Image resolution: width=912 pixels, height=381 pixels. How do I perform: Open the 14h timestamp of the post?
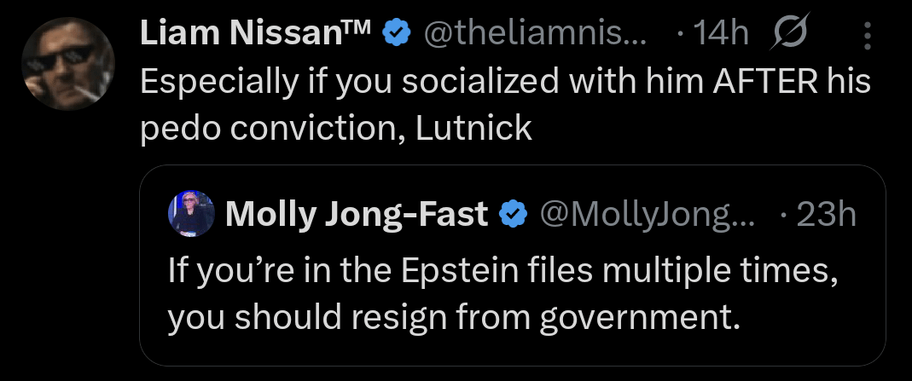pos(720,34)
